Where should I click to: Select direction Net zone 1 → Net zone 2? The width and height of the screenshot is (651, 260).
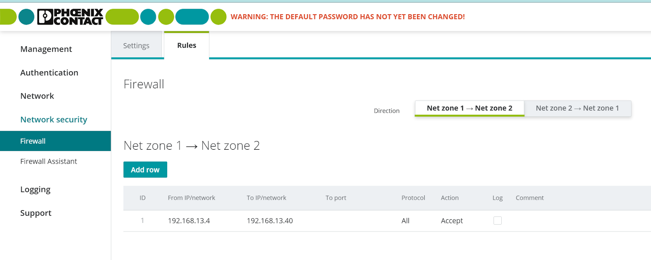pyautogui.click(x=470, y=108)
